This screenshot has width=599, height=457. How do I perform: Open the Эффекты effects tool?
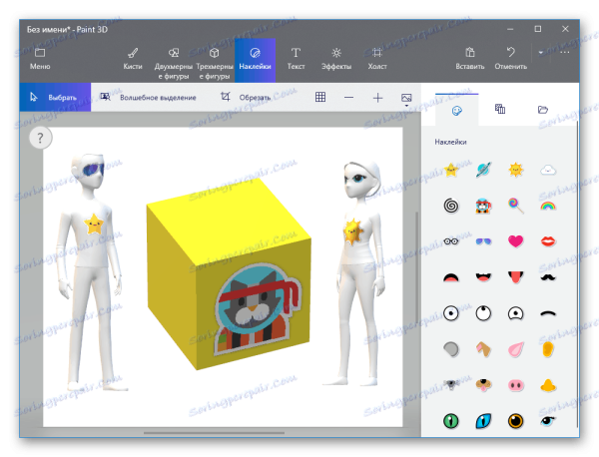(336, 59)
